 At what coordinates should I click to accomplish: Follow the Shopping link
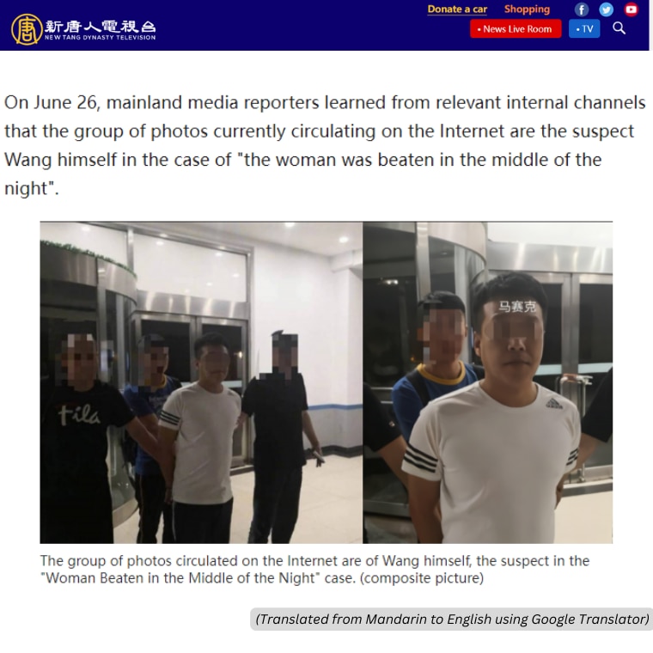pos(527,9)
